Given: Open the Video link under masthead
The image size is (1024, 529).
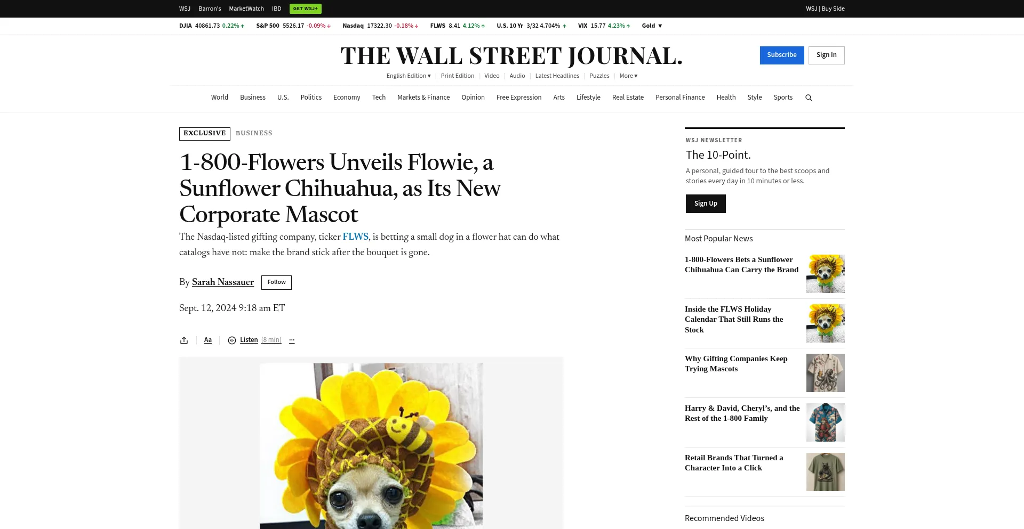Looking at the screenshot, I should 492,76.
